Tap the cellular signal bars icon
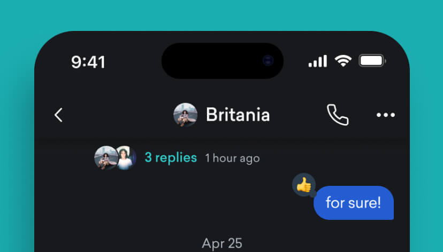Viewport: 443px width, 252px height. 318,61
